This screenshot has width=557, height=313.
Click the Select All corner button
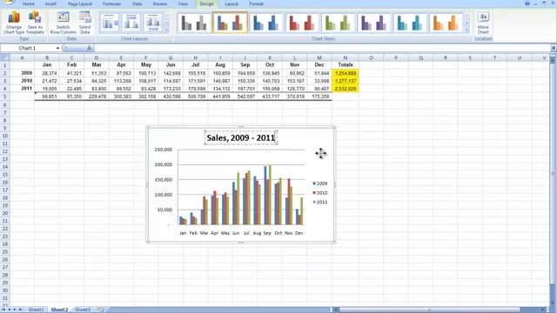tap(4, 57)
